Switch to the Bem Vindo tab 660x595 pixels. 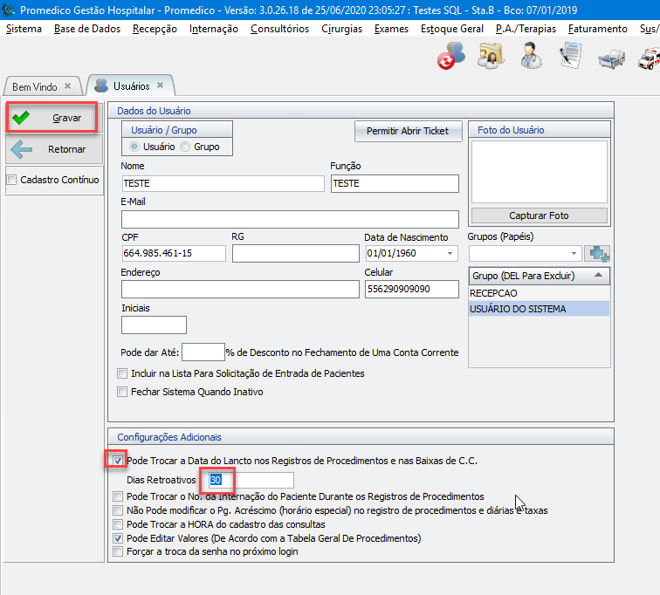point(35,86)
